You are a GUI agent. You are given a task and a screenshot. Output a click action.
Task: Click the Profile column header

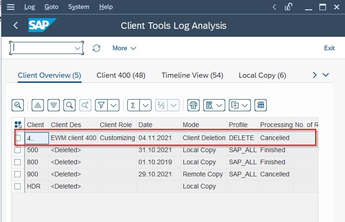pyautogui.click(x=242, y=125)
